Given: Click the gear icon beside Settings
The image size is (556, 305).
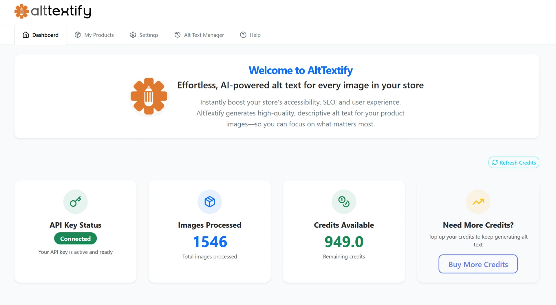Looking at the screenshot, I should [133, 35].
